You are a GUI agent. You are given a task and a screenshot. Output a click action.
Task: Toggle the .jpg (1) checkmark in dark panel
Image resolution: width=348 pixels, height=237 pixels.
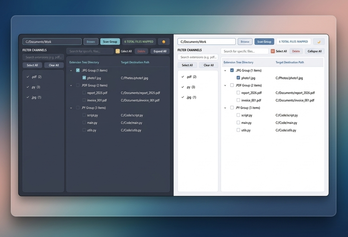pos(28,97)
